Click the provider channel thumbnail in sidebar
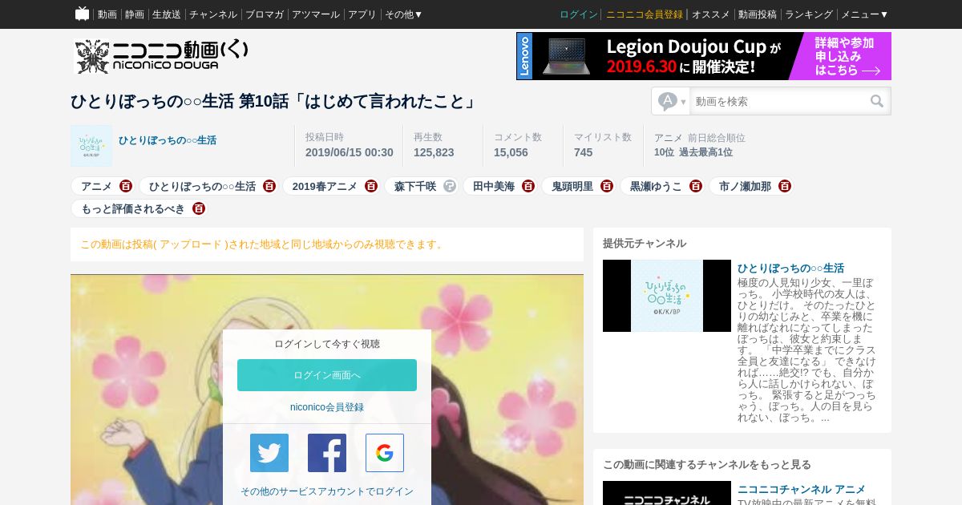Screen dimensions: 962x505 coord(667,296)
